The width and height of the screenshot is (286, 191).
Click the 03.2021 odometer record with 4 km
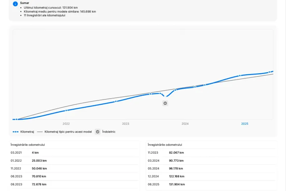point(74,153)
